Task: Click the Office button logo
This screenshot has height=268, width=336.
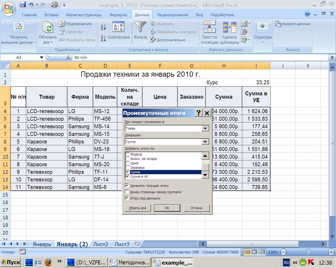Action: coord(9,9)
